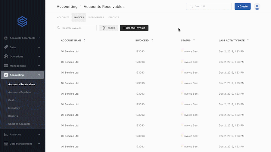Sort by Last Activity Date arrows
This screenshot has height=152, width=271.
pos(248,40)
